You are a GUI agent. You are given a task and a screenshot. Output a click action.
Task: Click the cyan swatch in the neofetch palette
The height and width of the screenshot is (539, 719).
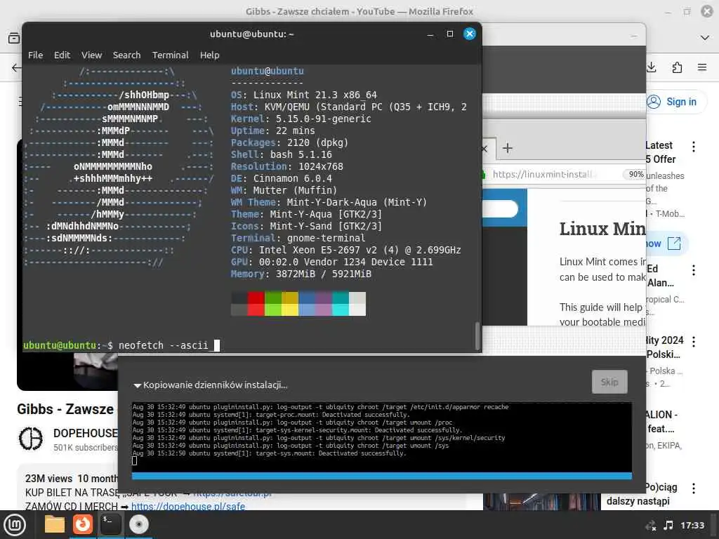pos(341,303)
